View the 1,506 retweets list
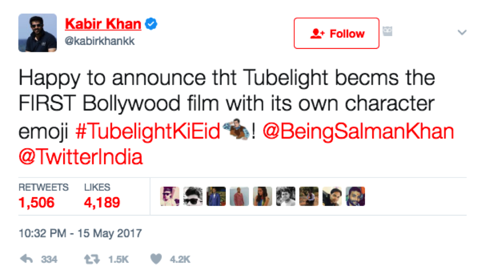The height and width of the screenshot is (276, 495). pos(43,196)
